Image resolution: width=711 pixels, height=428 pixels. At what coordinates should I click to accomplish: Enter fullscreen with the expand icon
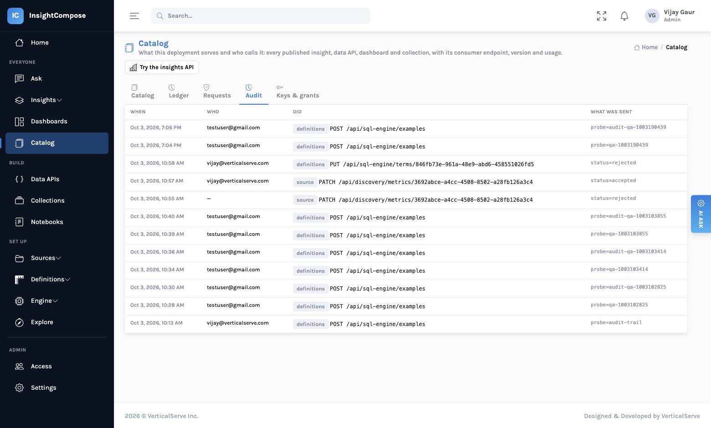[x=602, y=16]
